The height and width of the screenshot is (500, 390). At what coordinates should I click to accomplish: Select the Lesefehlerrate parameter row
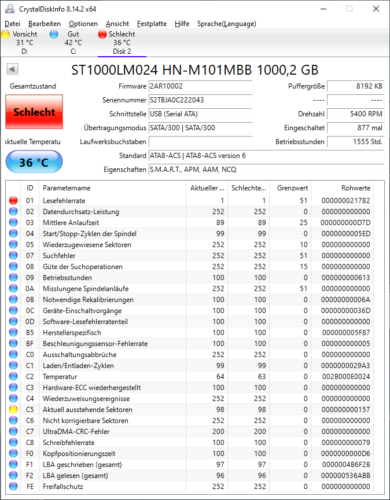pos(190,200)
